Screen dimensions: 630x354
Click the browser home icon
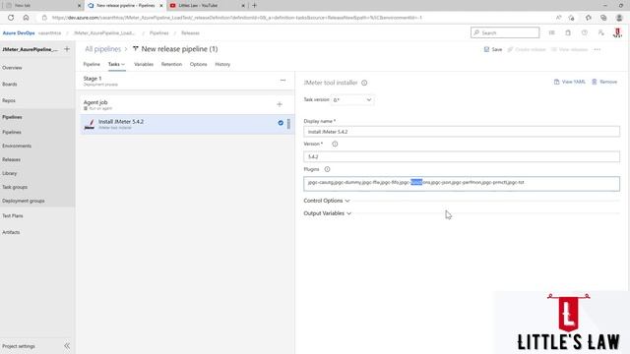click(x=26, y=18)
